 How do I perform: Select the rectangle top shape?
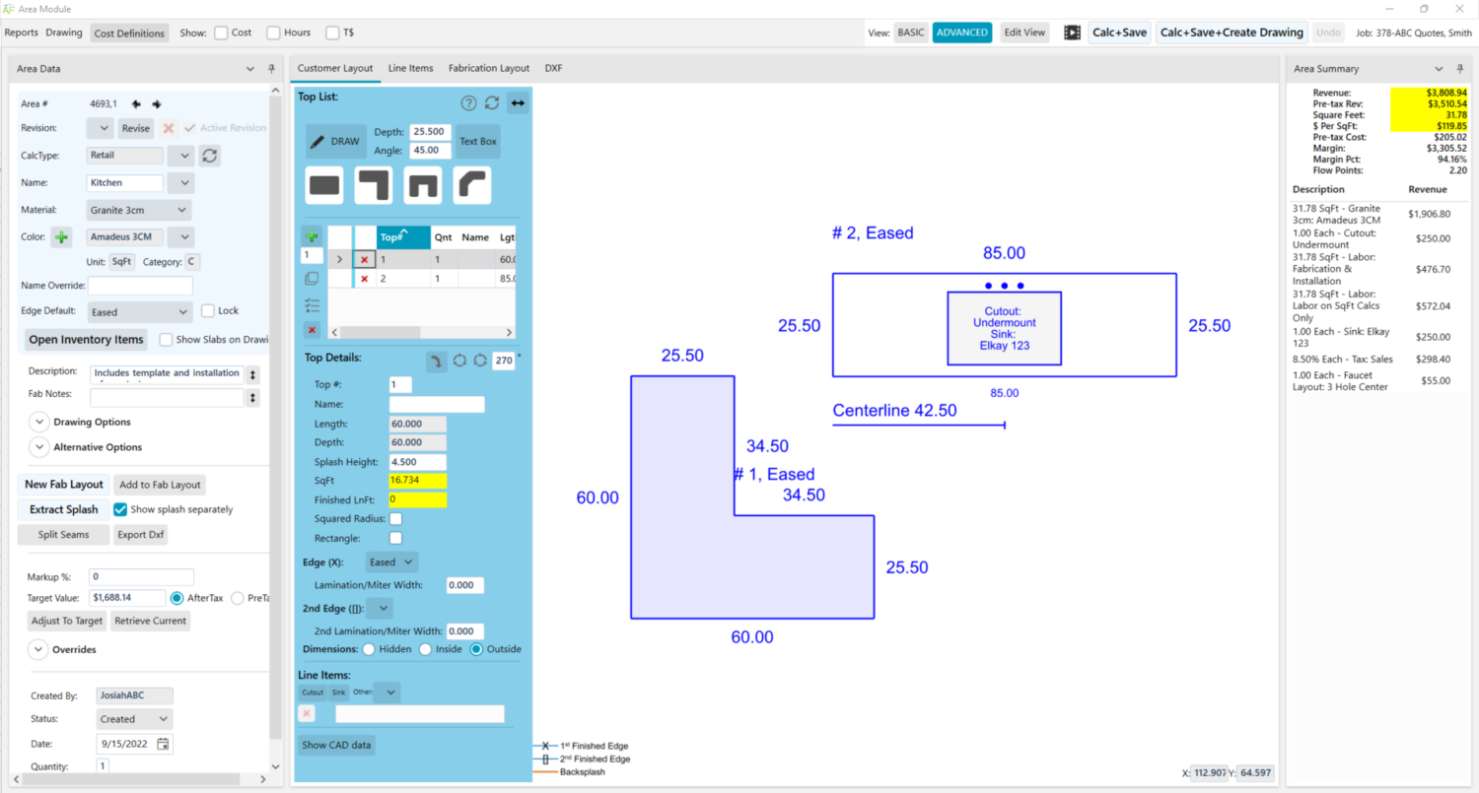[324, 185]
